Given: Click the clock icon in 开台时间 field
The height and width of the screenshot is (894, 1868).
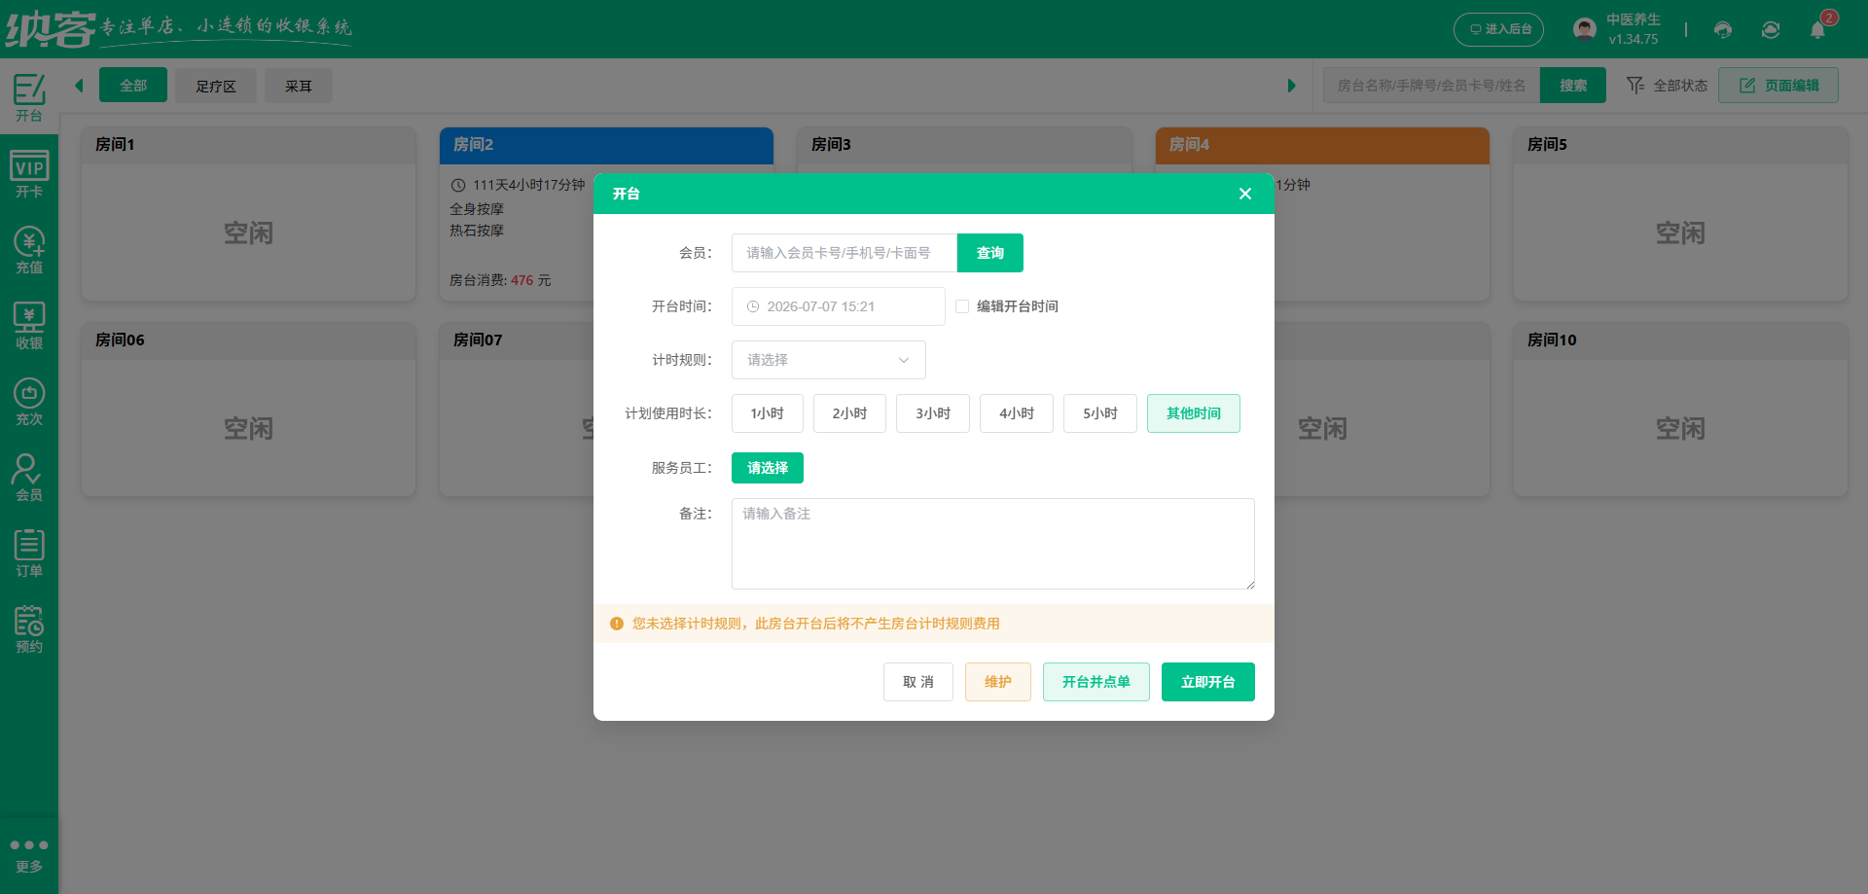Looking at the screenshot, I should (753, 306).
